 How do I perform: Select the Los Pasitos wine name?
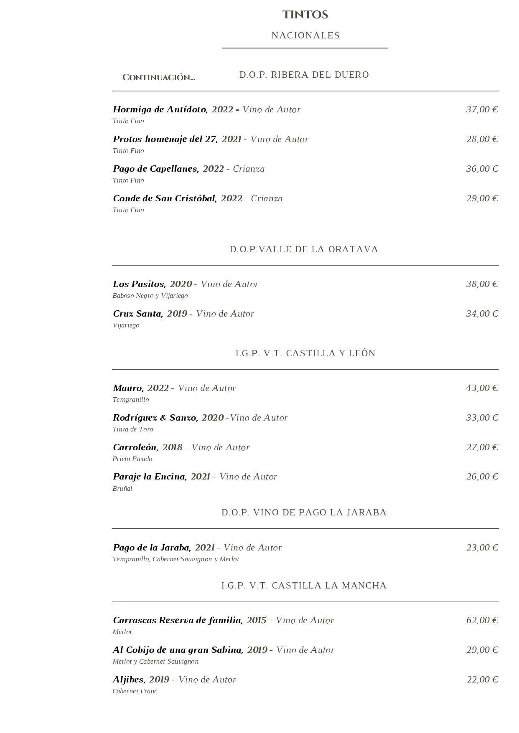tap(139, 284)
